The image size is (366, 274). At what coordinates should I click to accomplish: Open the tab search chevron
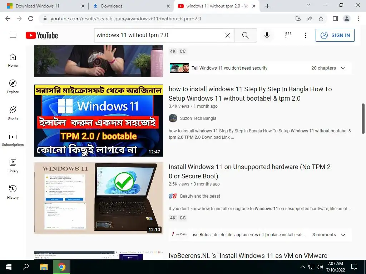pyautogui.click(x=308, y=5)
